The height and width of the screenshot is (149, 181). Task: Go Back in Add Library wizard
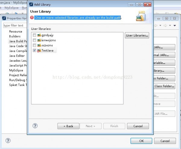[x=68, y=126]
